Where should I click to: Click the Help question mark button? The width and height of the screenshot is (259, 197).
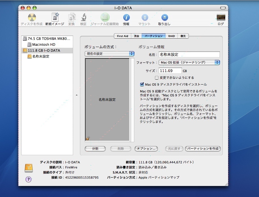coord(28,179)
